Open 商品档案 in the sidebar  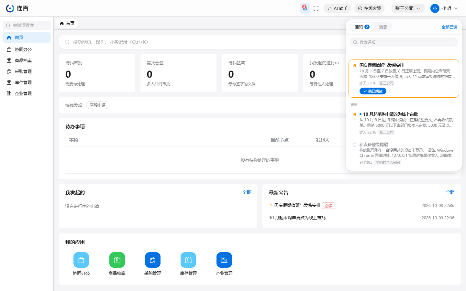[27, 60]
